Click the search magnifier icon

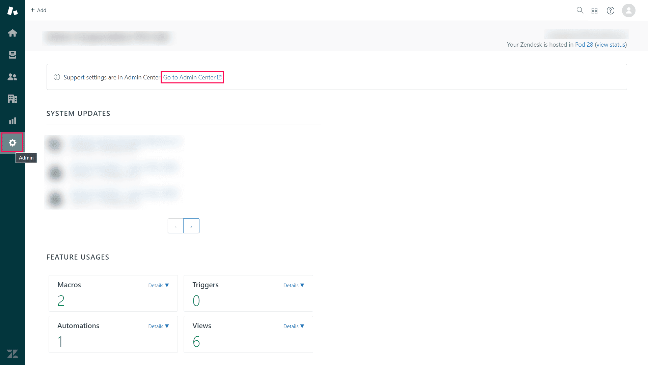click(580, 10)
